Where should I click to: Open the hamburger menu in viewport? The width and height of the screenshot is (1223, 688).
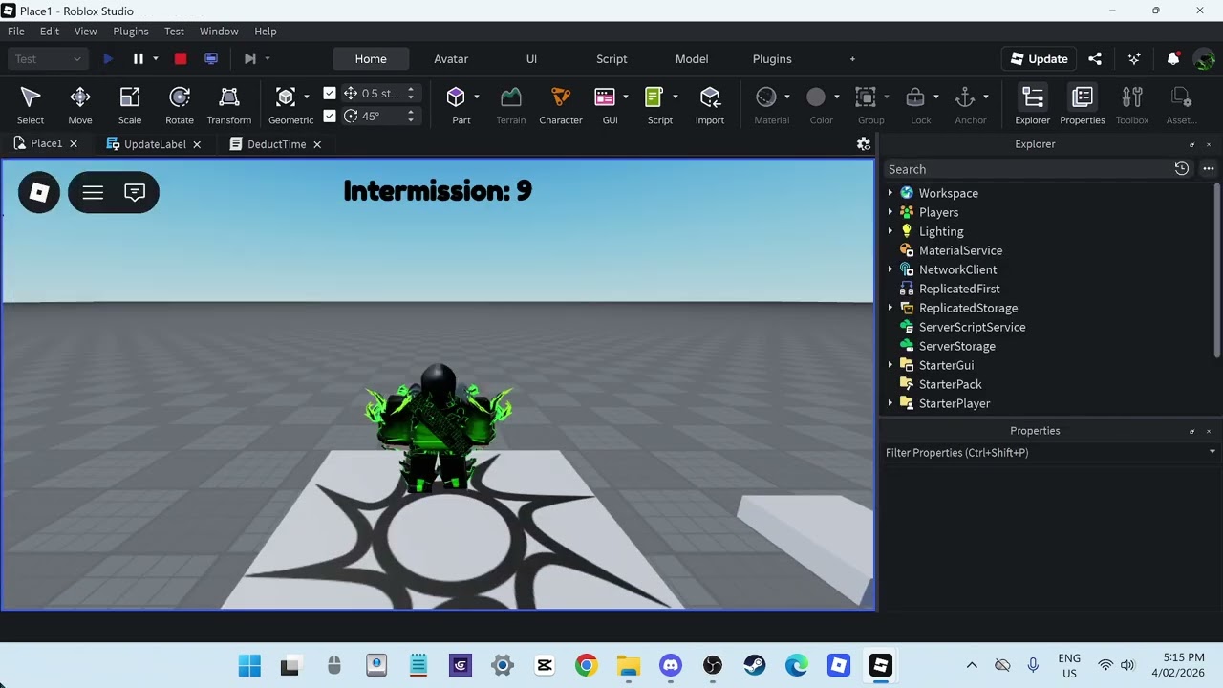[93, 192]
